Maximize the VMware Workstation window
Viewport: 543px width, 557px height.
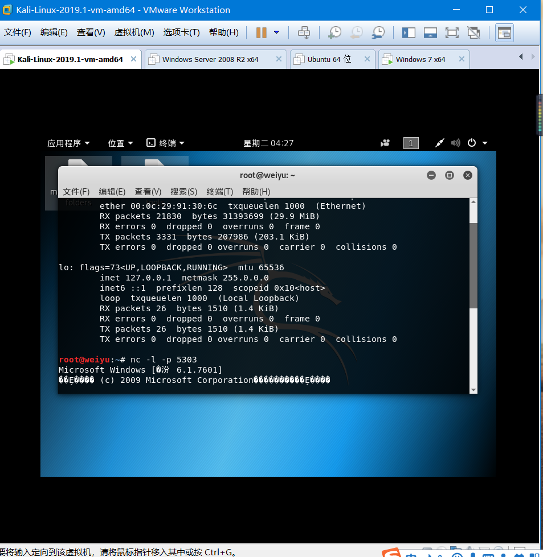pyautogui.click(x=489, y=10)
